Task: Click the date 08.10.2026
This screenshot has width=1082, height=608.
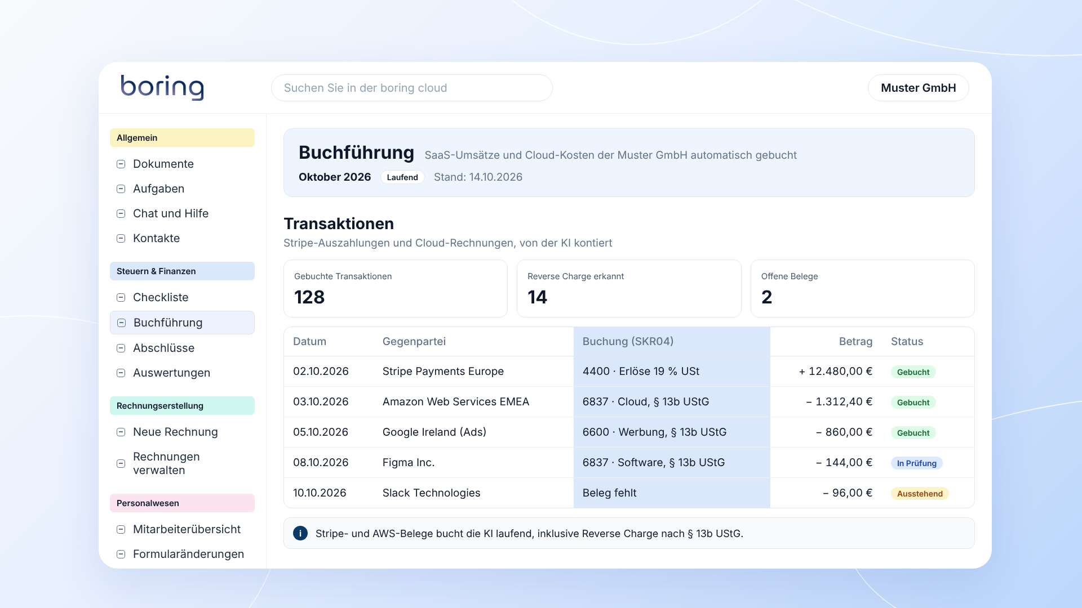Action: 321,463
